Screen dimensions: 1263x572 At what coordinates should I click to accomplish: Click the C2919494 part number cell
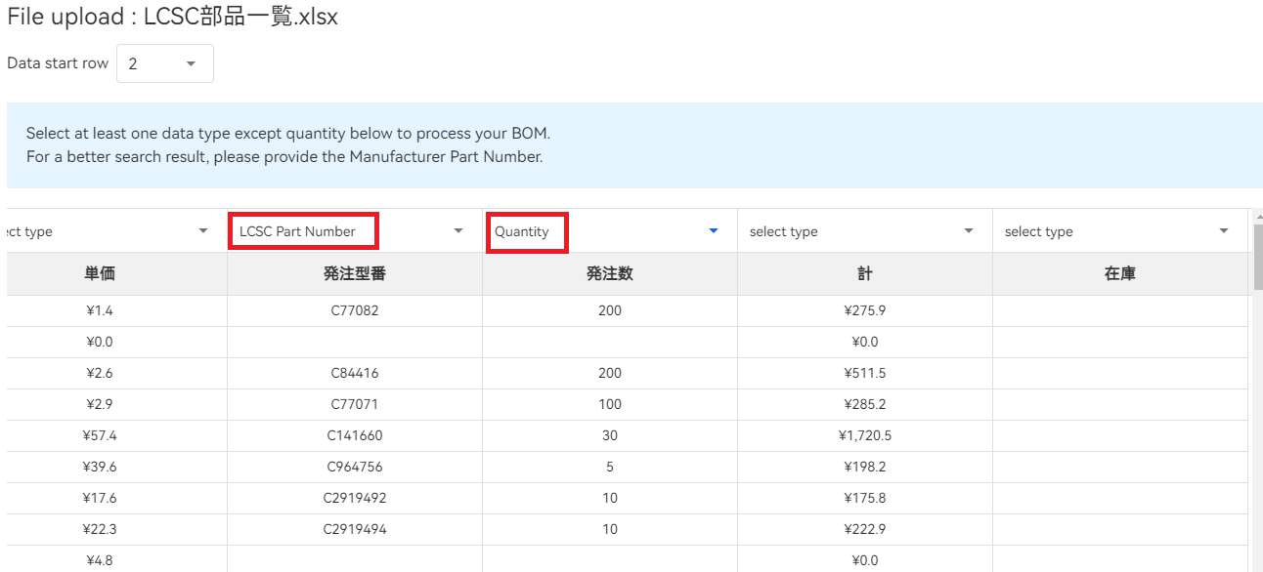pyautogui.click(x=355, y=530)
